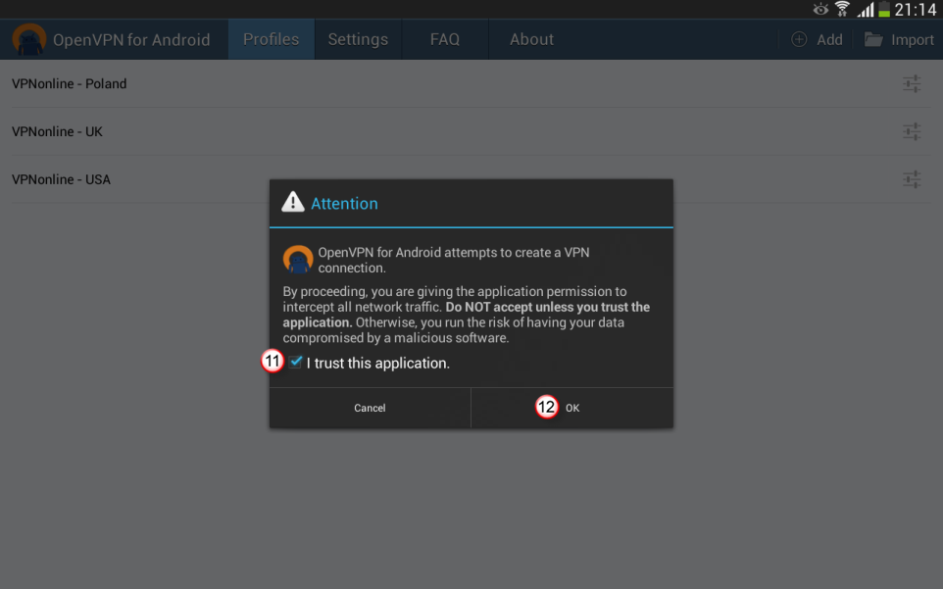Open the Profiles tab
Image resolution: width=943 pixels, height=589 pixels.
272,39
